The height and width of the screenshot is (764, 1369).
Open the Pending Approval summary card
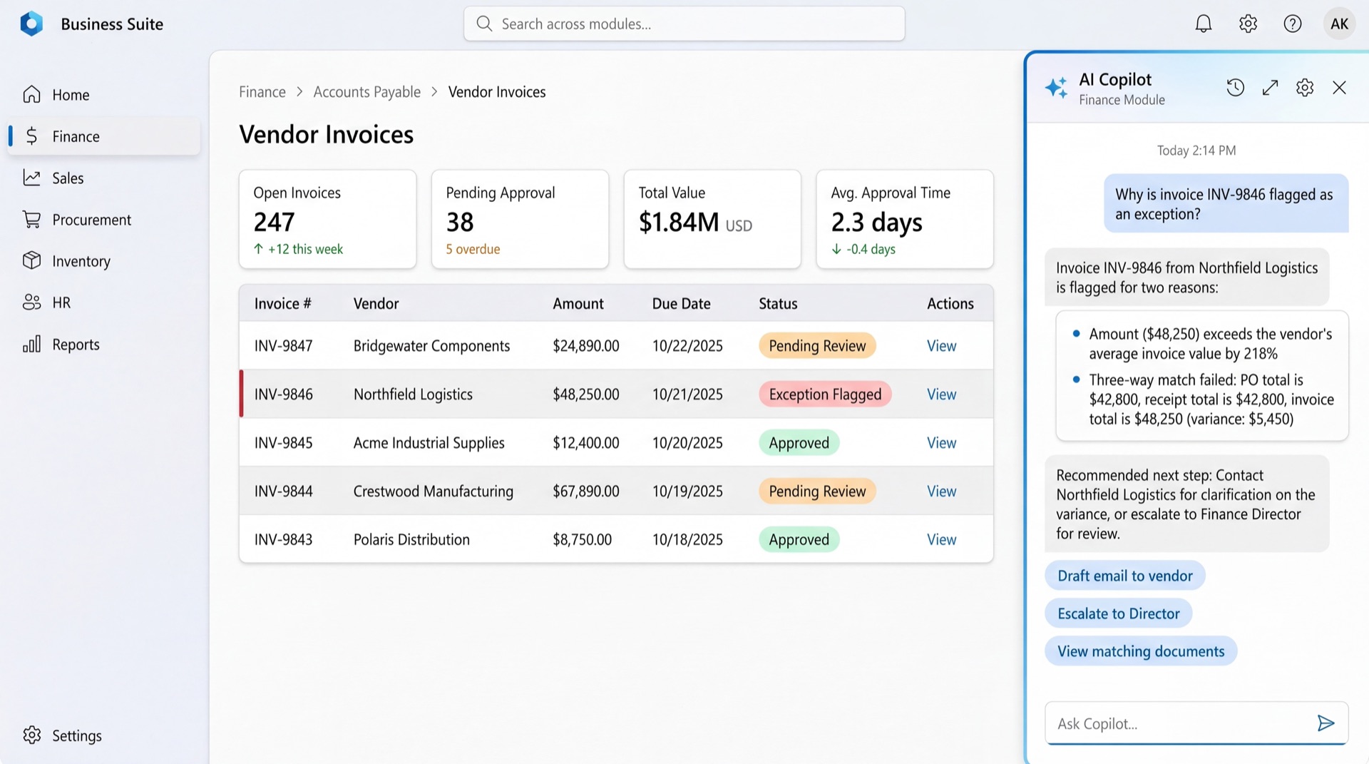click(x=520, y=219)
